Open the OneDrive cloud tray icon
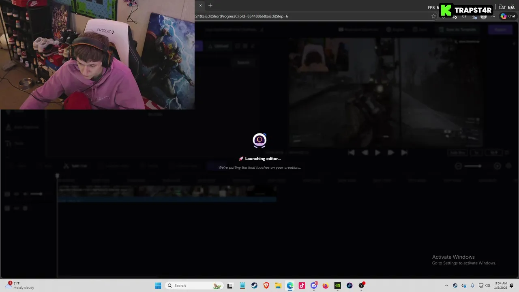The height and width of the screenshot is (292, 519). point(464,286)
